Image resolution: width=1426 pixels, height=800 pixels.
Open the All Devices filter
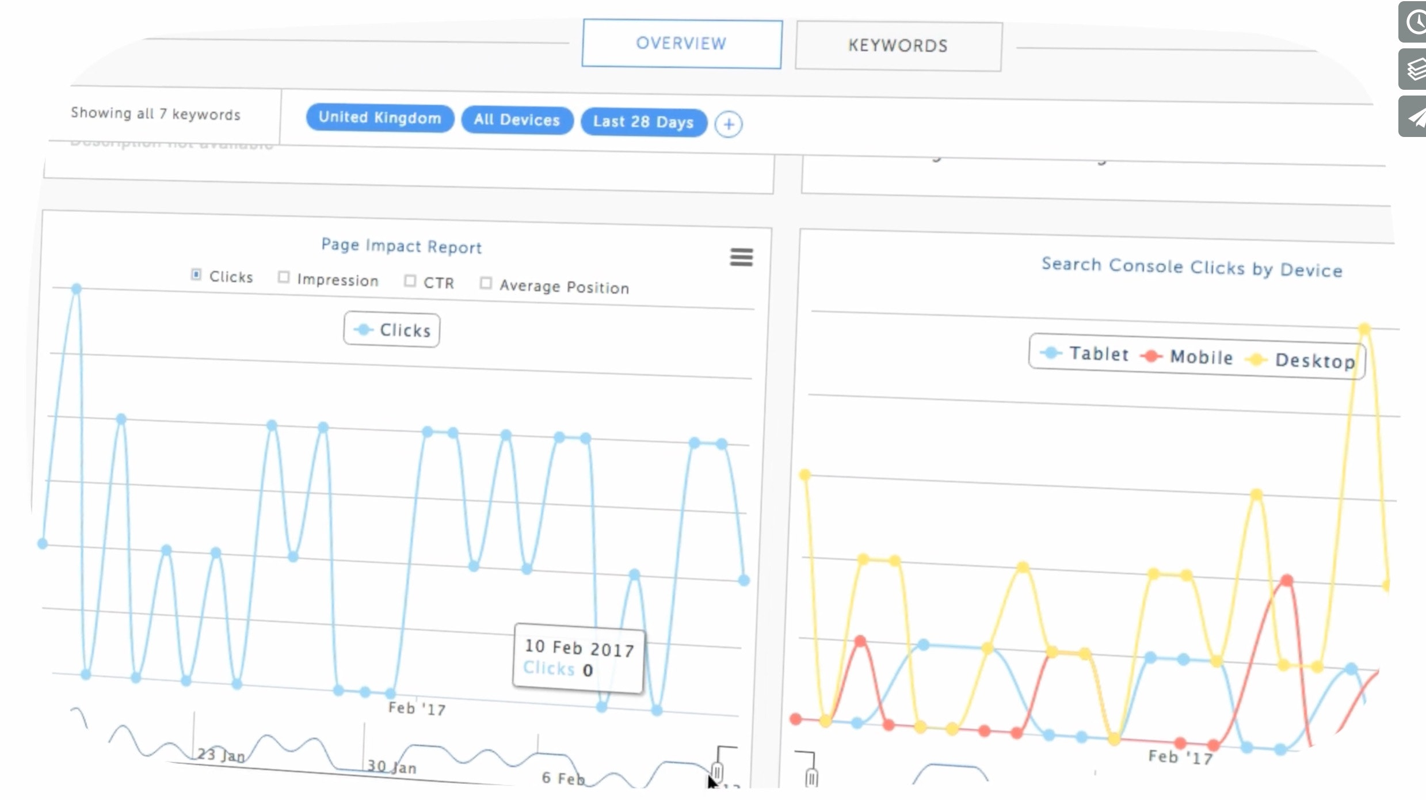(x=517, y=120)
